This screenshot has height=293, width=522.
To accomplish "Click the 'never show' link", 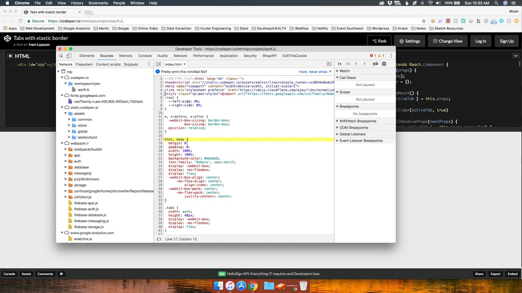I will (318, 72).
